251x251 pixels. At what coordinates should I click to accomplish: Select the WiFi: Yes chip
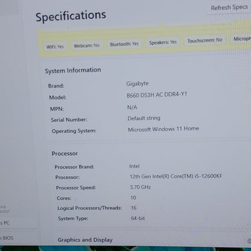[x=55, y=46]
